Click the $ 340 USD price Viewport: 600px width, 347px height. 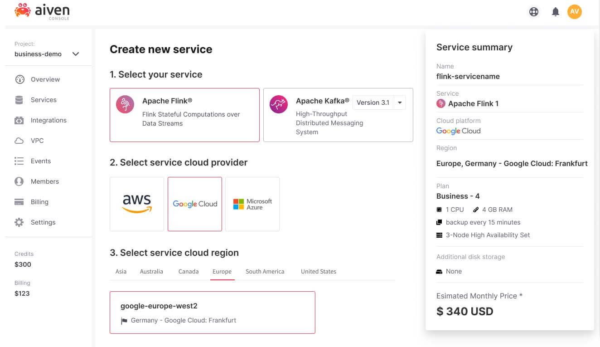click(x=465, y=311)
